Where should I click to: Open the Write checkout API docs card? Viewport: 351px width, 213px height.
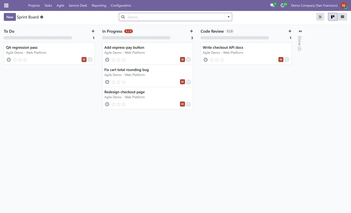[x=246, y=54]
